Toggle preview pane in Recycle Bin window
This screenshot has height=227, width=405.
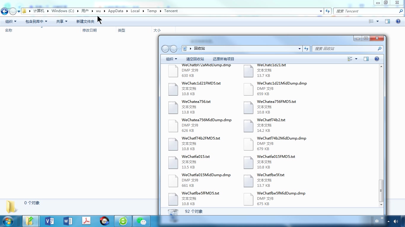pos(366,59)
